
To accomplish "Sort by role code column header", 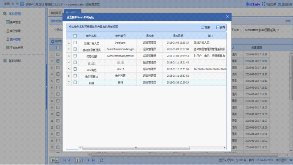I will tap(120, 36).
